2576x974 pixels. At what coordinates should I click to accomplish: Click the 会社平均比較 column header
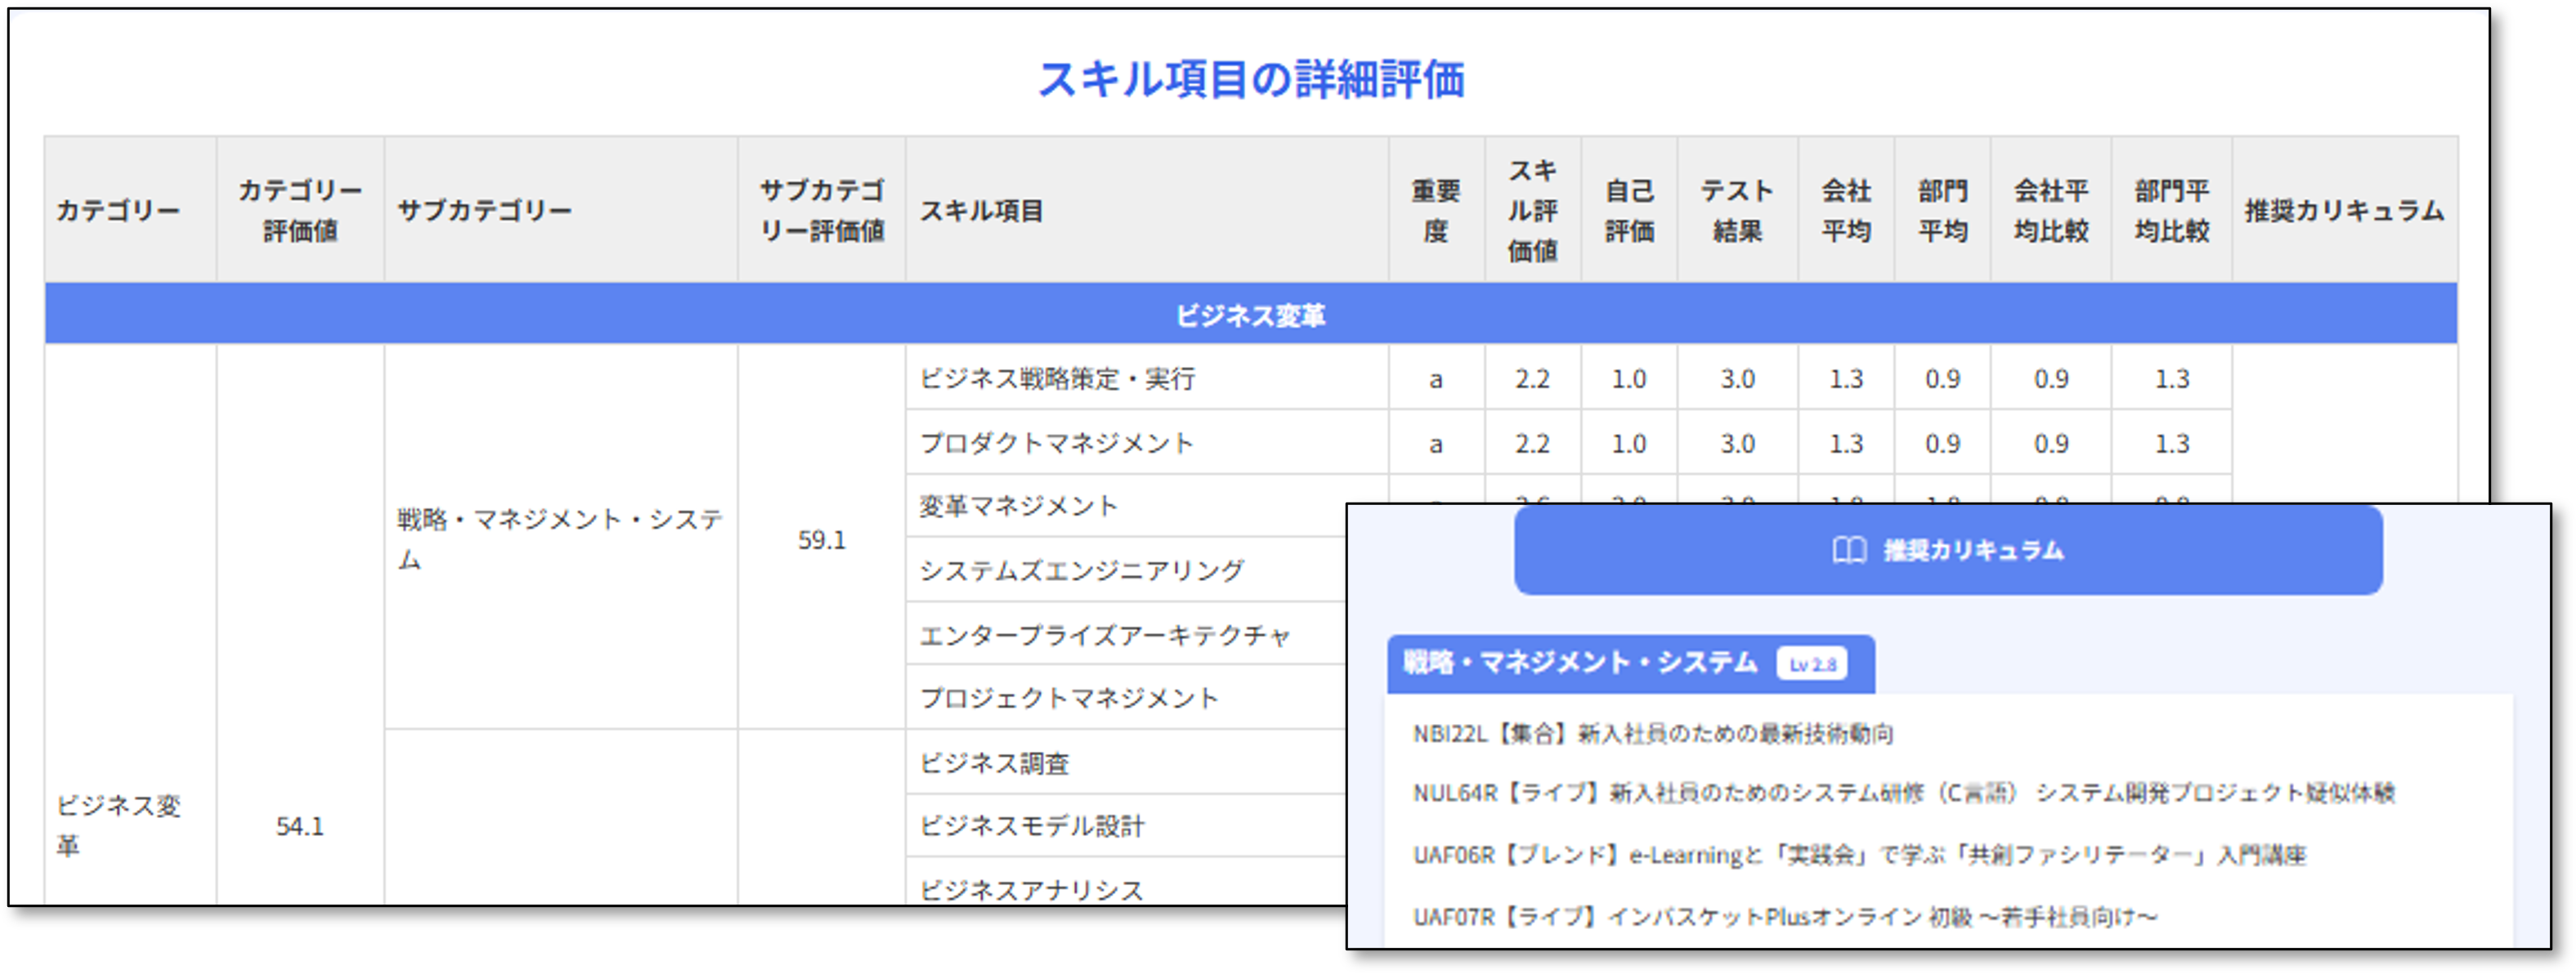[2050, 211]
